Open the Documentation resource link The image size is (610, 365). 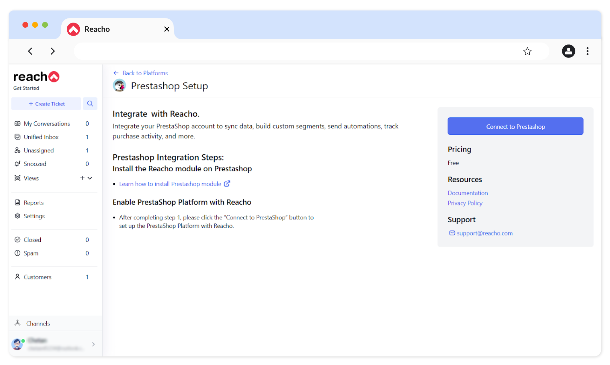tap(468, 193)
